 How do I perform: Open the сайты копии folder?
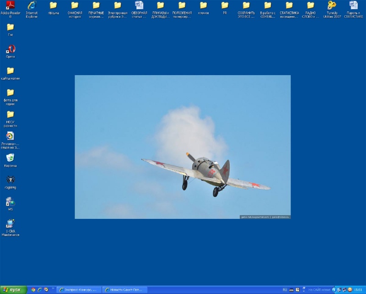click(x=10, y=71)
